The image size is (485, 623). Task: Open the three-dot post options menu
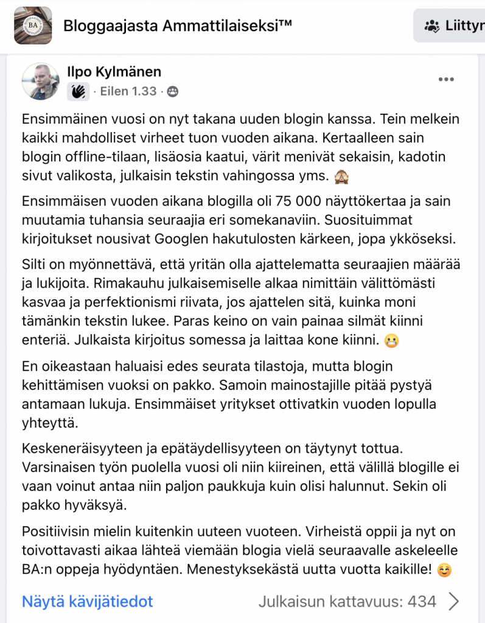[x=446, y=80]
